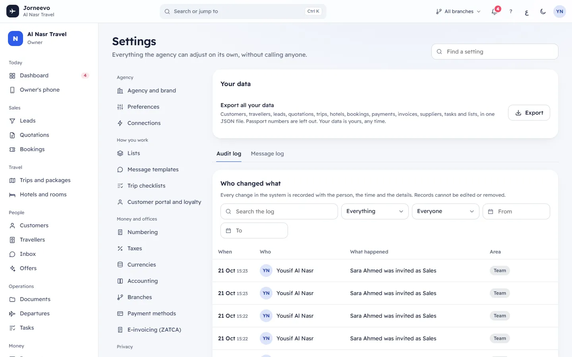Open Documents section

point(49,299)
